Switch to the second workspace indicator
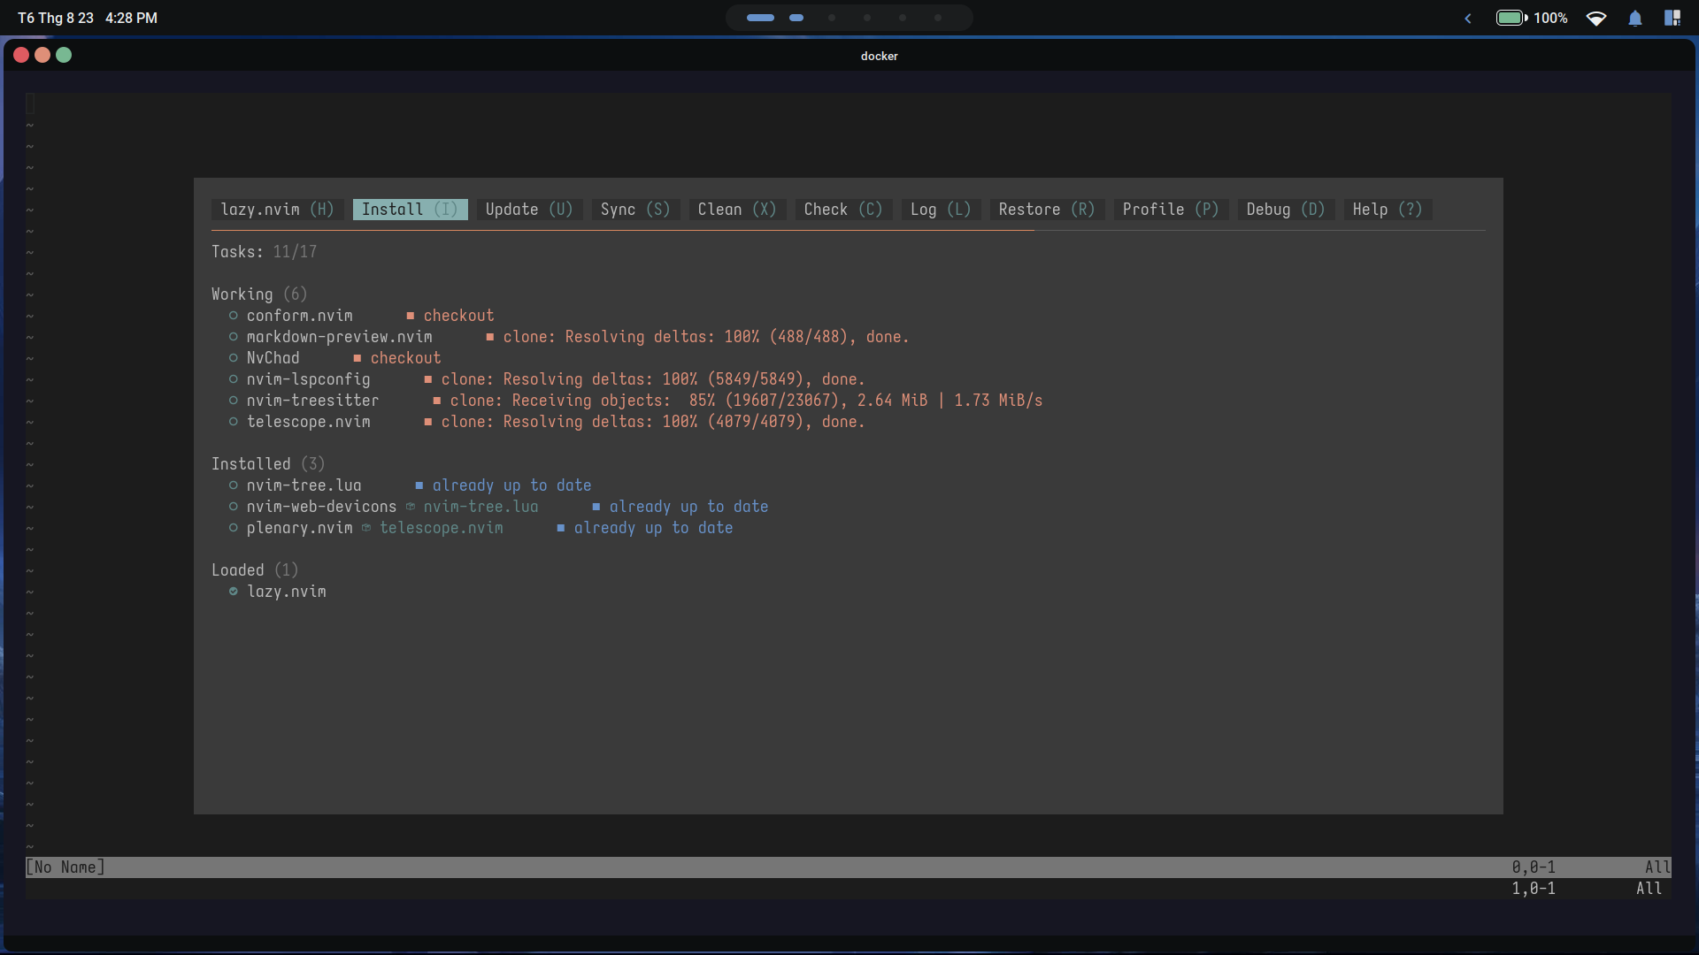This screenshot has height=955, width=1699. click(x=796, y=18)
